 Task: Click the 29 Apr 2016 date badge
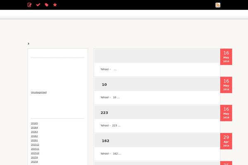226,141
